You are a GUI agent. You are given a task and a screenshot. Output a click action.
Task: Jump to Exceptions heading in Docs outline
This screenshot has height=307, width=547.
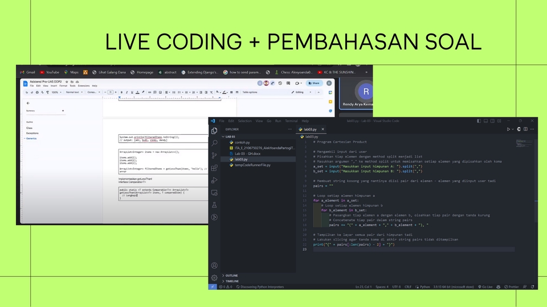[32, 133]
